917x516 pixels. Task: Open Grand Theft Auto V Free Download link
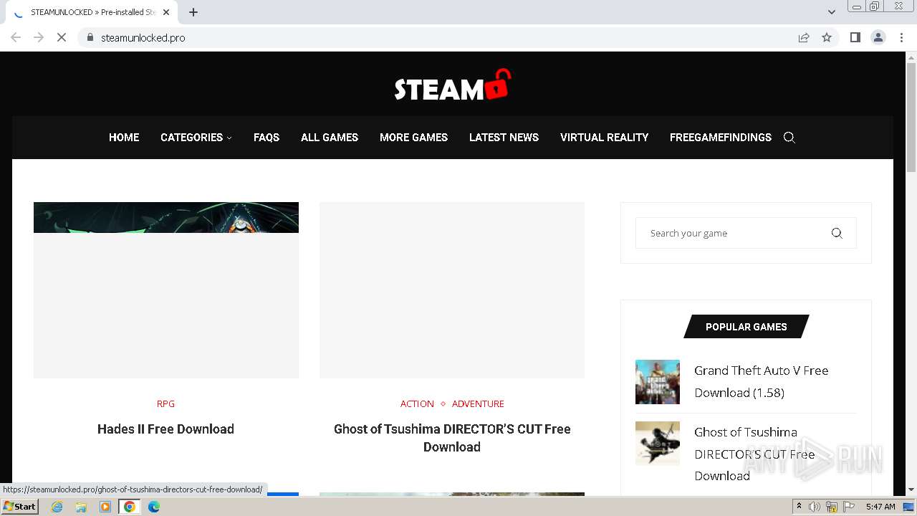(762, 381)
